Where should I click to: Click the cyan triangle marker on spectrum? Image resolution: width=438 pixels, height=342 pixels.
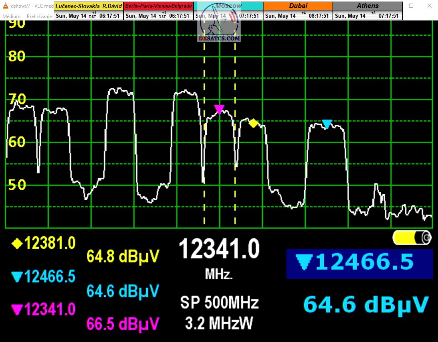(327, 124)
